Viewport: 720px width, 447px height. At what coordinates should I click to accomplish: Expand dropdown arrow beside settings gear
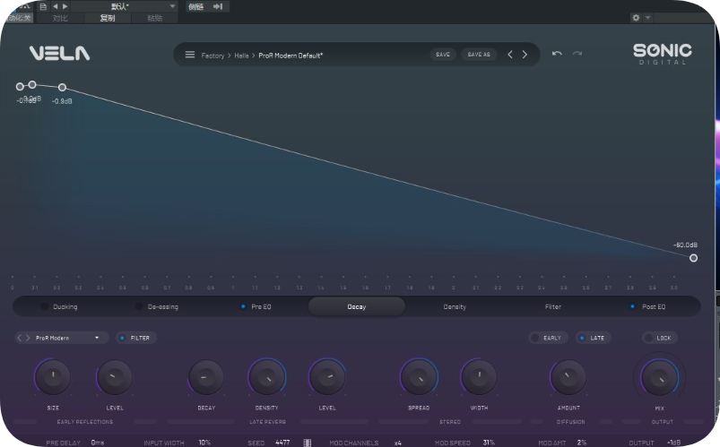(647, 17)
